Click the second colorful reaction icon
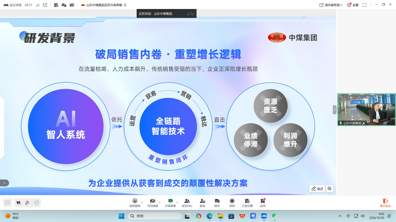Screen dimensions: 396x222 [27, 202]
